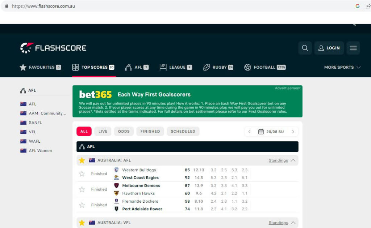The image size is (371, 228).
Task: Click the Flashscore logo
Action: pyautogui.click(x=53, y=47)
